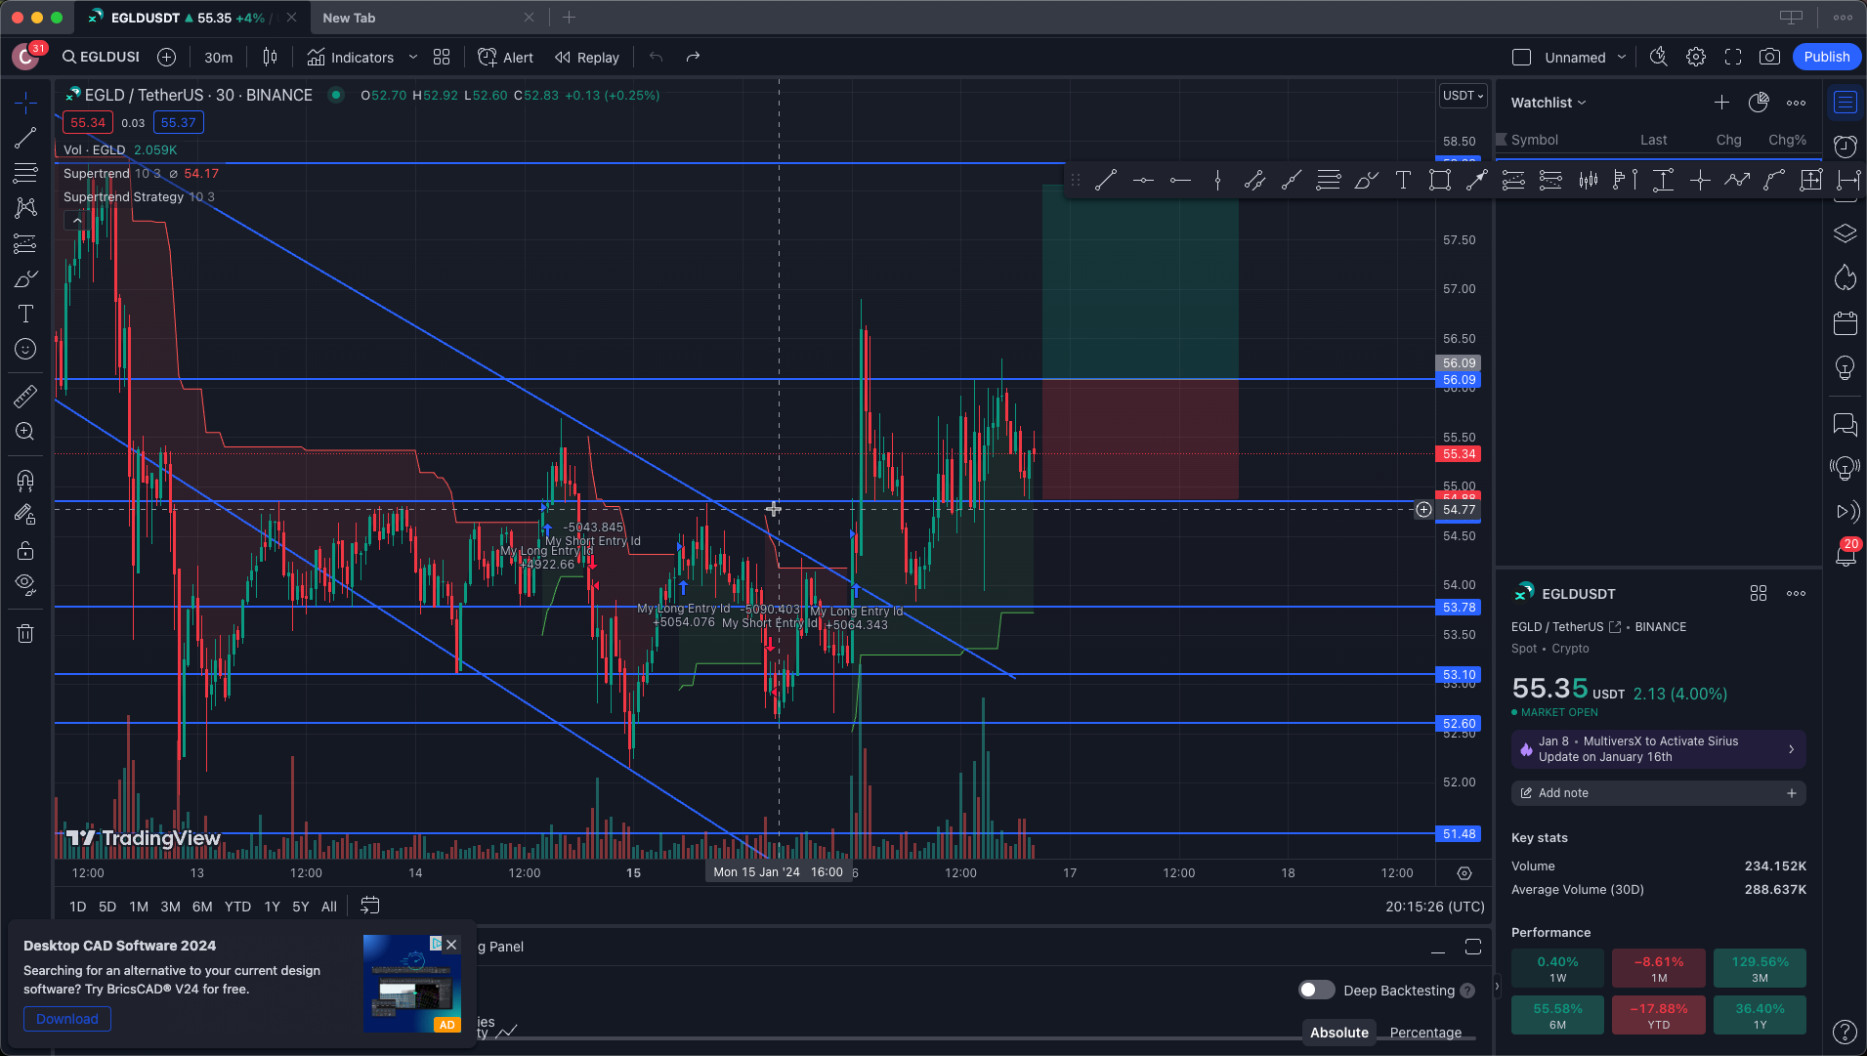The height and width of the screenshot is (1056, 1867).
Task: Click the trash icon to remove drawings
Action: point(25,633)
